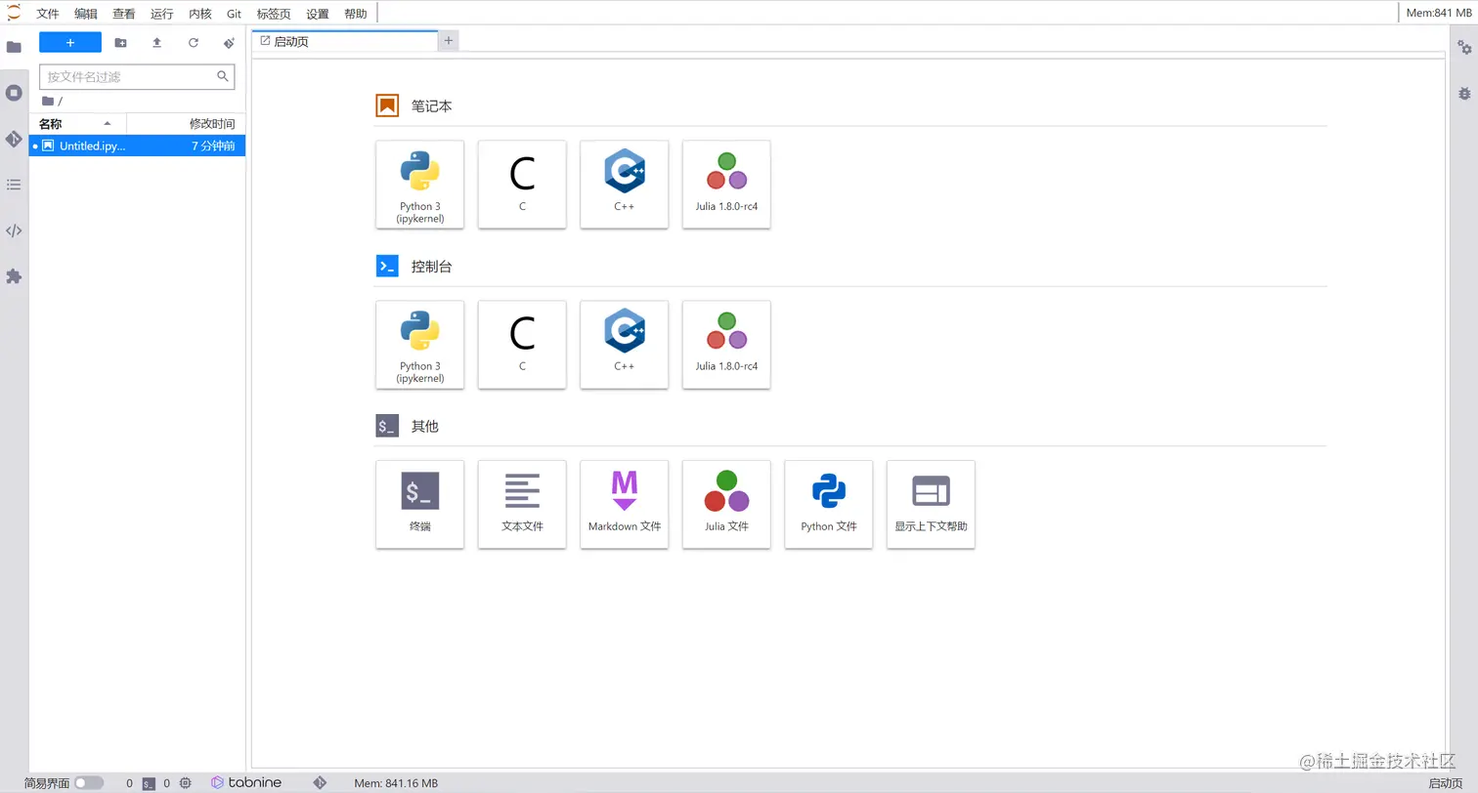This screenshot has width=1478, height=793.
Task: Open C console
Action: (522, 345)
